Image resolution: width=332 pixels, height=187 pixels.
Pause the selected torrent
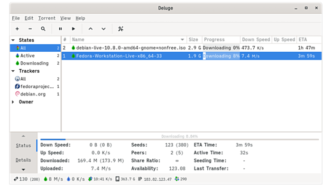tap(60, 29)
